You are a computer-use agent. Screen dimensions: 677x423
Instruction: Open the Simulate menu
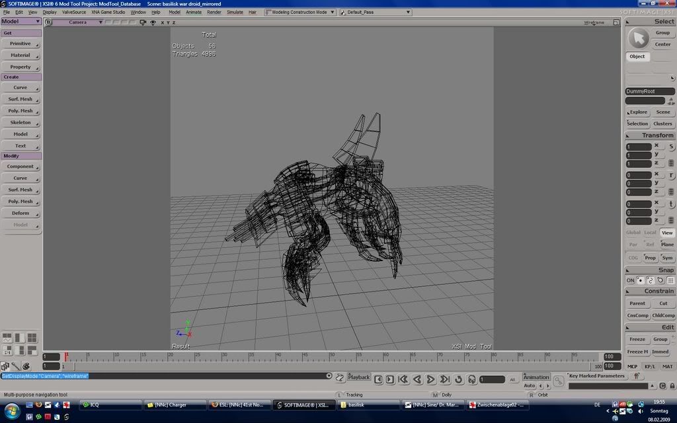(x=235, y=12)
